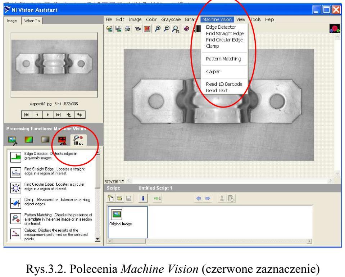
Task: Click the Pattern Matching function icon
Action: pyautogui.click(x=15, y=218)
